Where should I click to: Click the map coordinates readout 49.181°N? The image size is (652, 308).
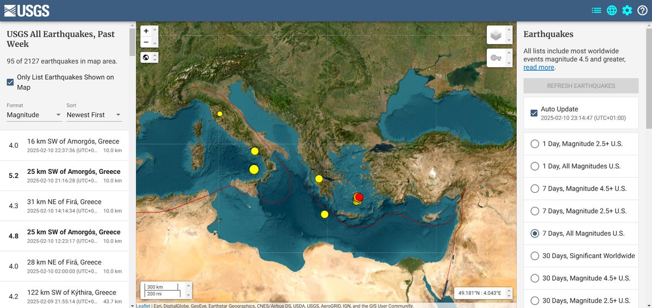tap(480, 293)
